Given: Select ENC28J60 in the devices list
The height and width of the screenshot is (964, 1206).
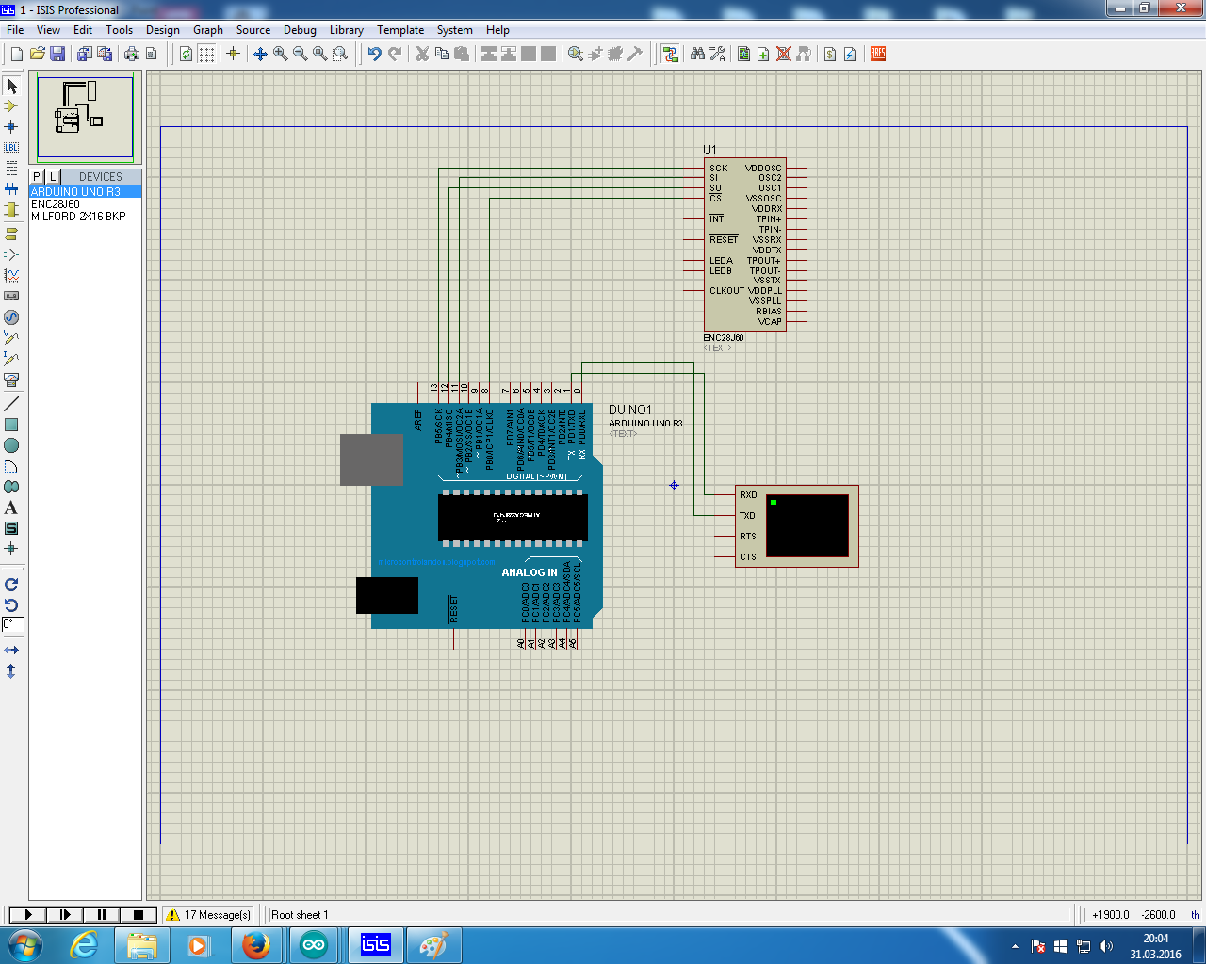Looking at the screenshot, I should [85, 204].
